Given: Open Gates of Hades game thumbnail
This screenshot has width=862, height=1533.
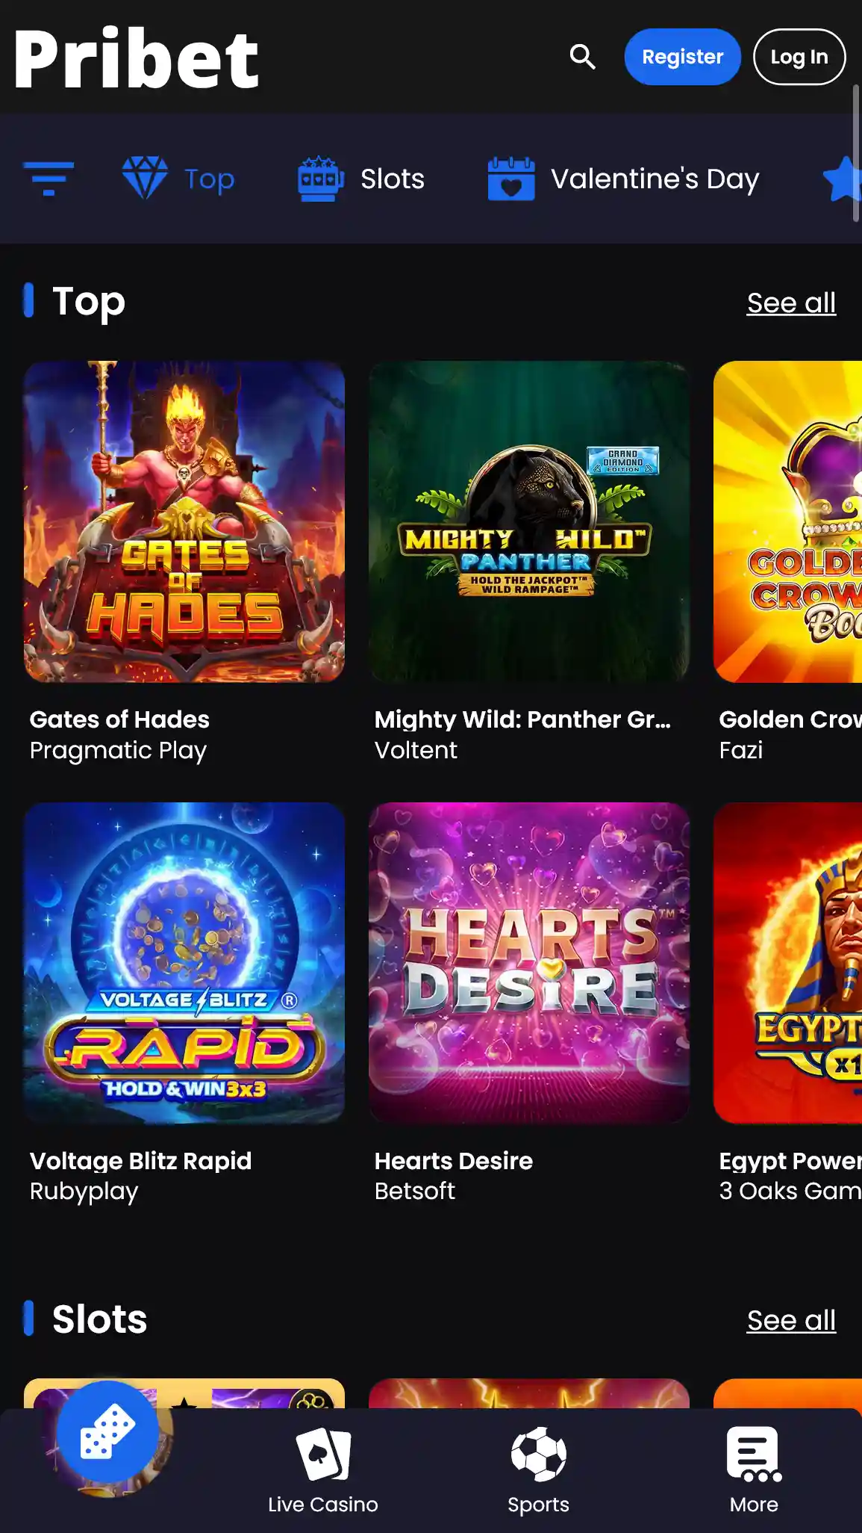Looking at the screenshot, I should pyautogui.click(x=184, y=521).
